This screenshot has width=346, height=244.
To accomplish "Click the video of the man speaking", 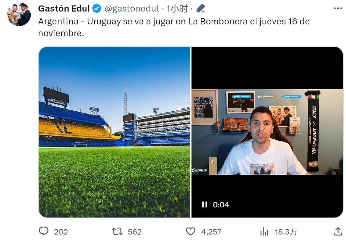I will (267, 132).
